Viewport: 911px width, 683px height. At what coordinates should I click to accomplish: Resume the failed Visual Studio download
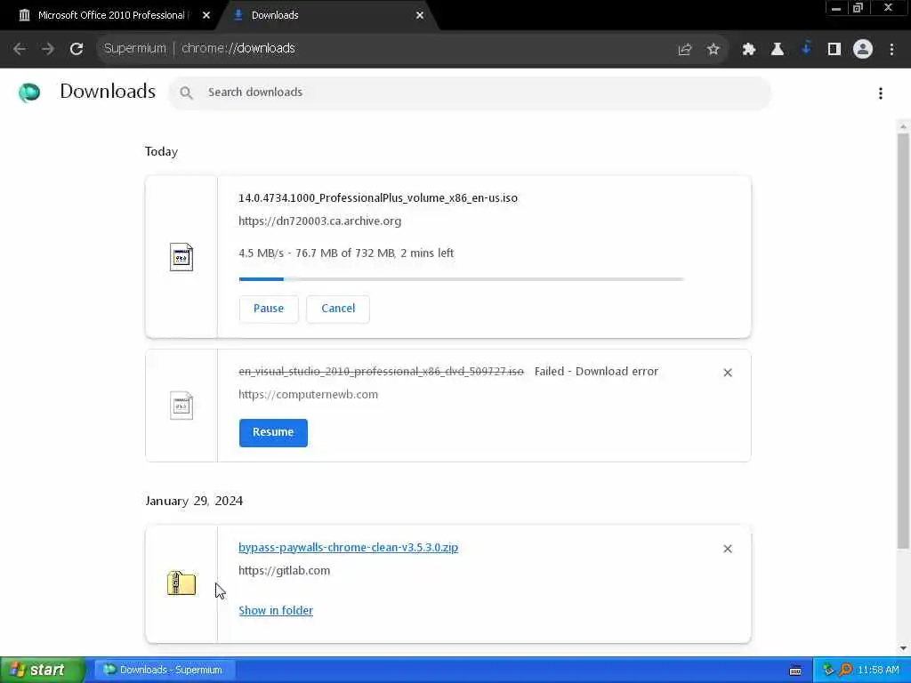273,433
